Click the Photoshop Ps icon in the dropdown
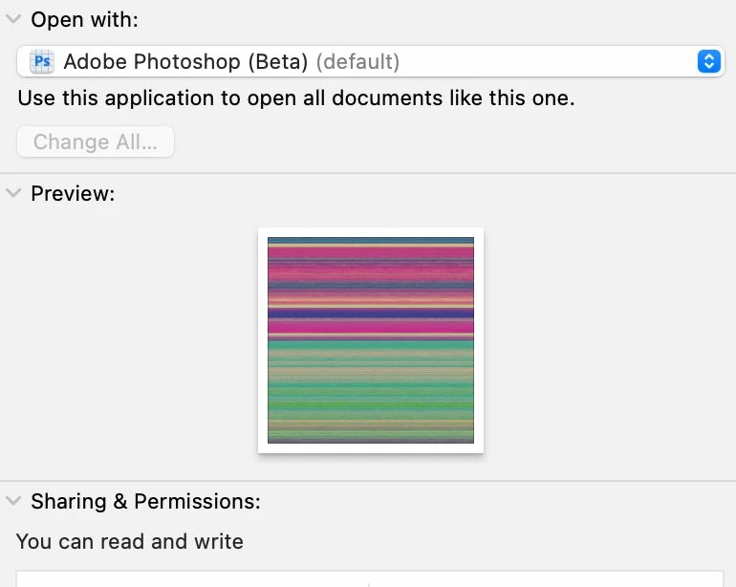The height and width of the screenshot is (587, 736). (x=42, y=62)
